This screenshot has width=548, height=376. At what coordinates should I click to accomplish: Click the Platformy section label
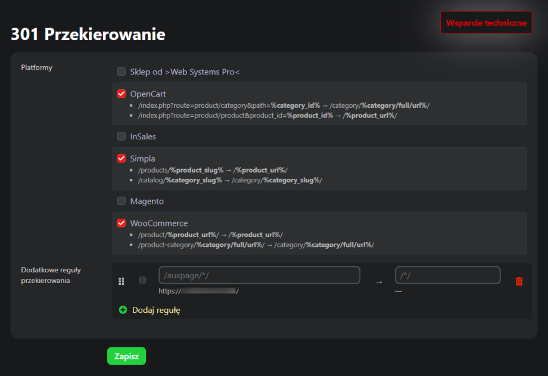(37, 67)
